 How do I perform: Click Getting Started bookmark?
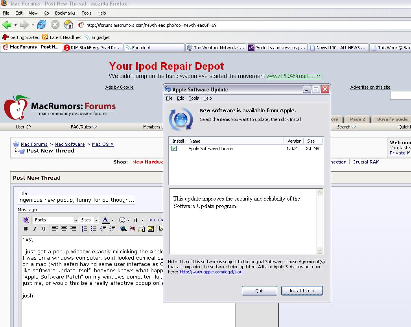coord(21,37)
